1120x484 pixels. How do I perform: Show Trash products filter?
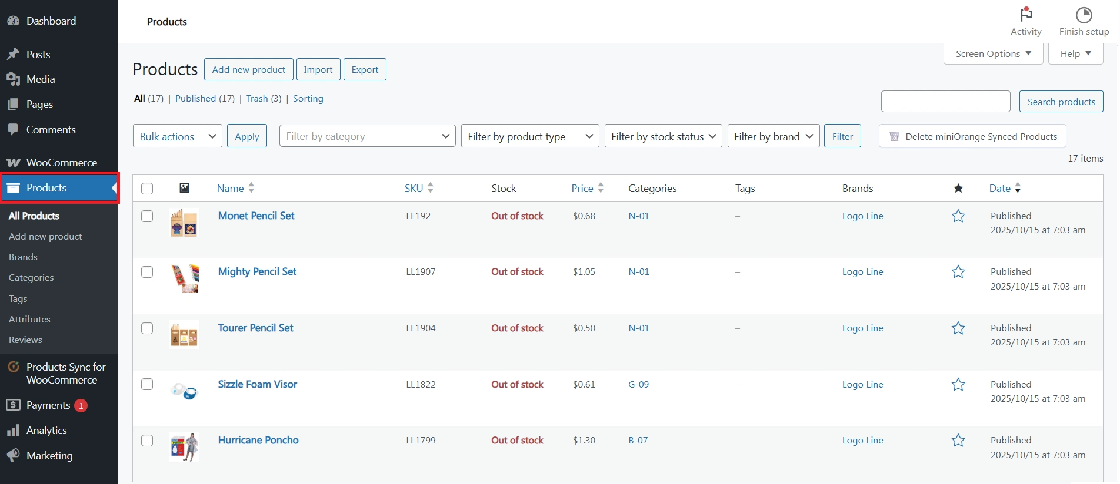pyautogui.click(x=257, y=99)
